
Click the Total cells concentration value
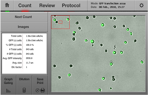tap(34, 36)
